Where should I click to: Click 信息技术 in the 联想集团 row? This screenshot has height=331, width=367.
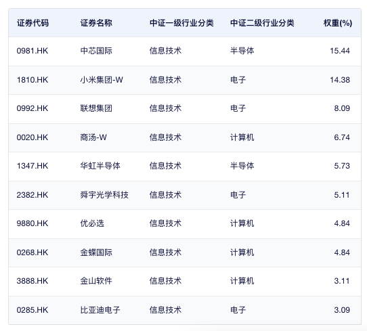(165, 108)
